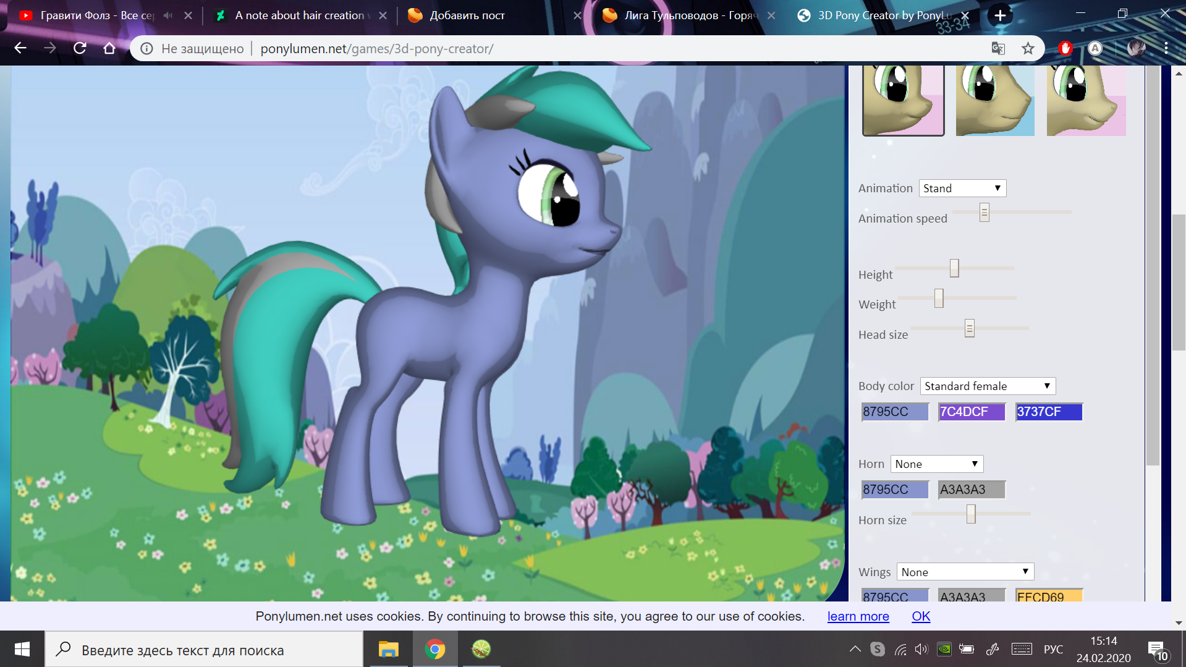The image size is (1186, 667).
Task: Open the Windows Start menu
Action: pyautogui.click(x=22, y=649)
